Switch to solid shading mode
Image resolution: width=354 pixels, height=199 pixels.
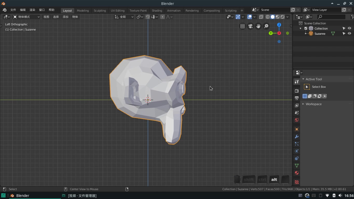click(x=273, y=17)
